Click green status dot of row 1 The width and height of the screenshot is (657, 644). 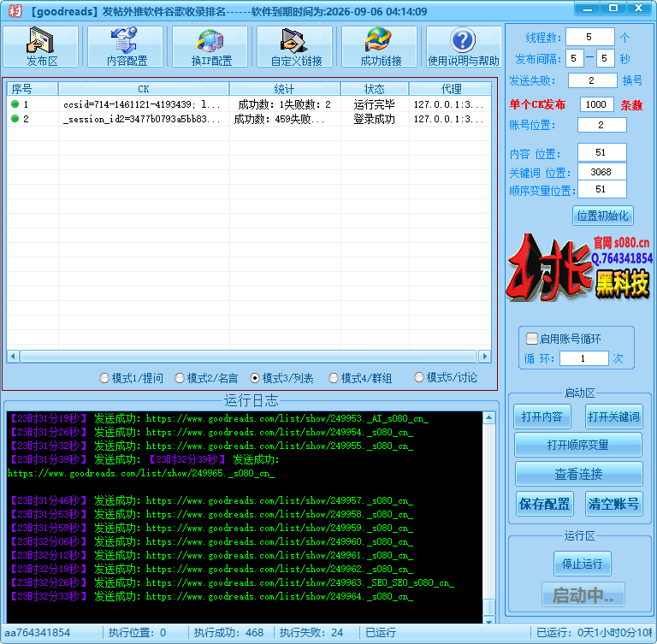[x=15, y=103]
